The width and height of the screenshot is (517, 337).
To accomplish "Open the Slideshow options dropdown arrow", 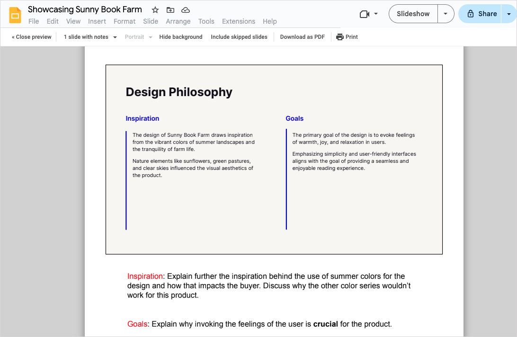I will [446, 14].
